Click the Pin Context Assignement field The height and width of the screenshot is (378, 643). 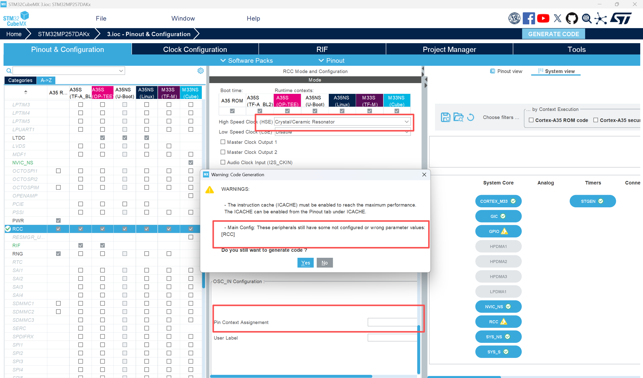(393, 322)
